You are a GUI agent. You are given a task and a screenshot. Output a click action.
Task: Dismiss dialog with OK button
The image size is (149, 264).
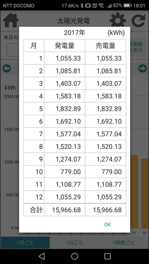[x=107, y=224]
